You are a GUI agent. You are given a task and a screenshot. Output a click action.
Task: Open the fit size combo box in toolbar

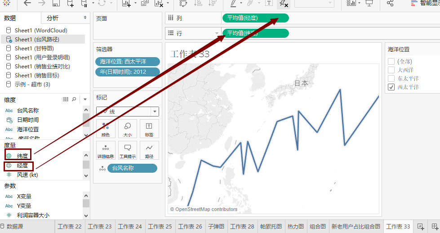[314, 3]
